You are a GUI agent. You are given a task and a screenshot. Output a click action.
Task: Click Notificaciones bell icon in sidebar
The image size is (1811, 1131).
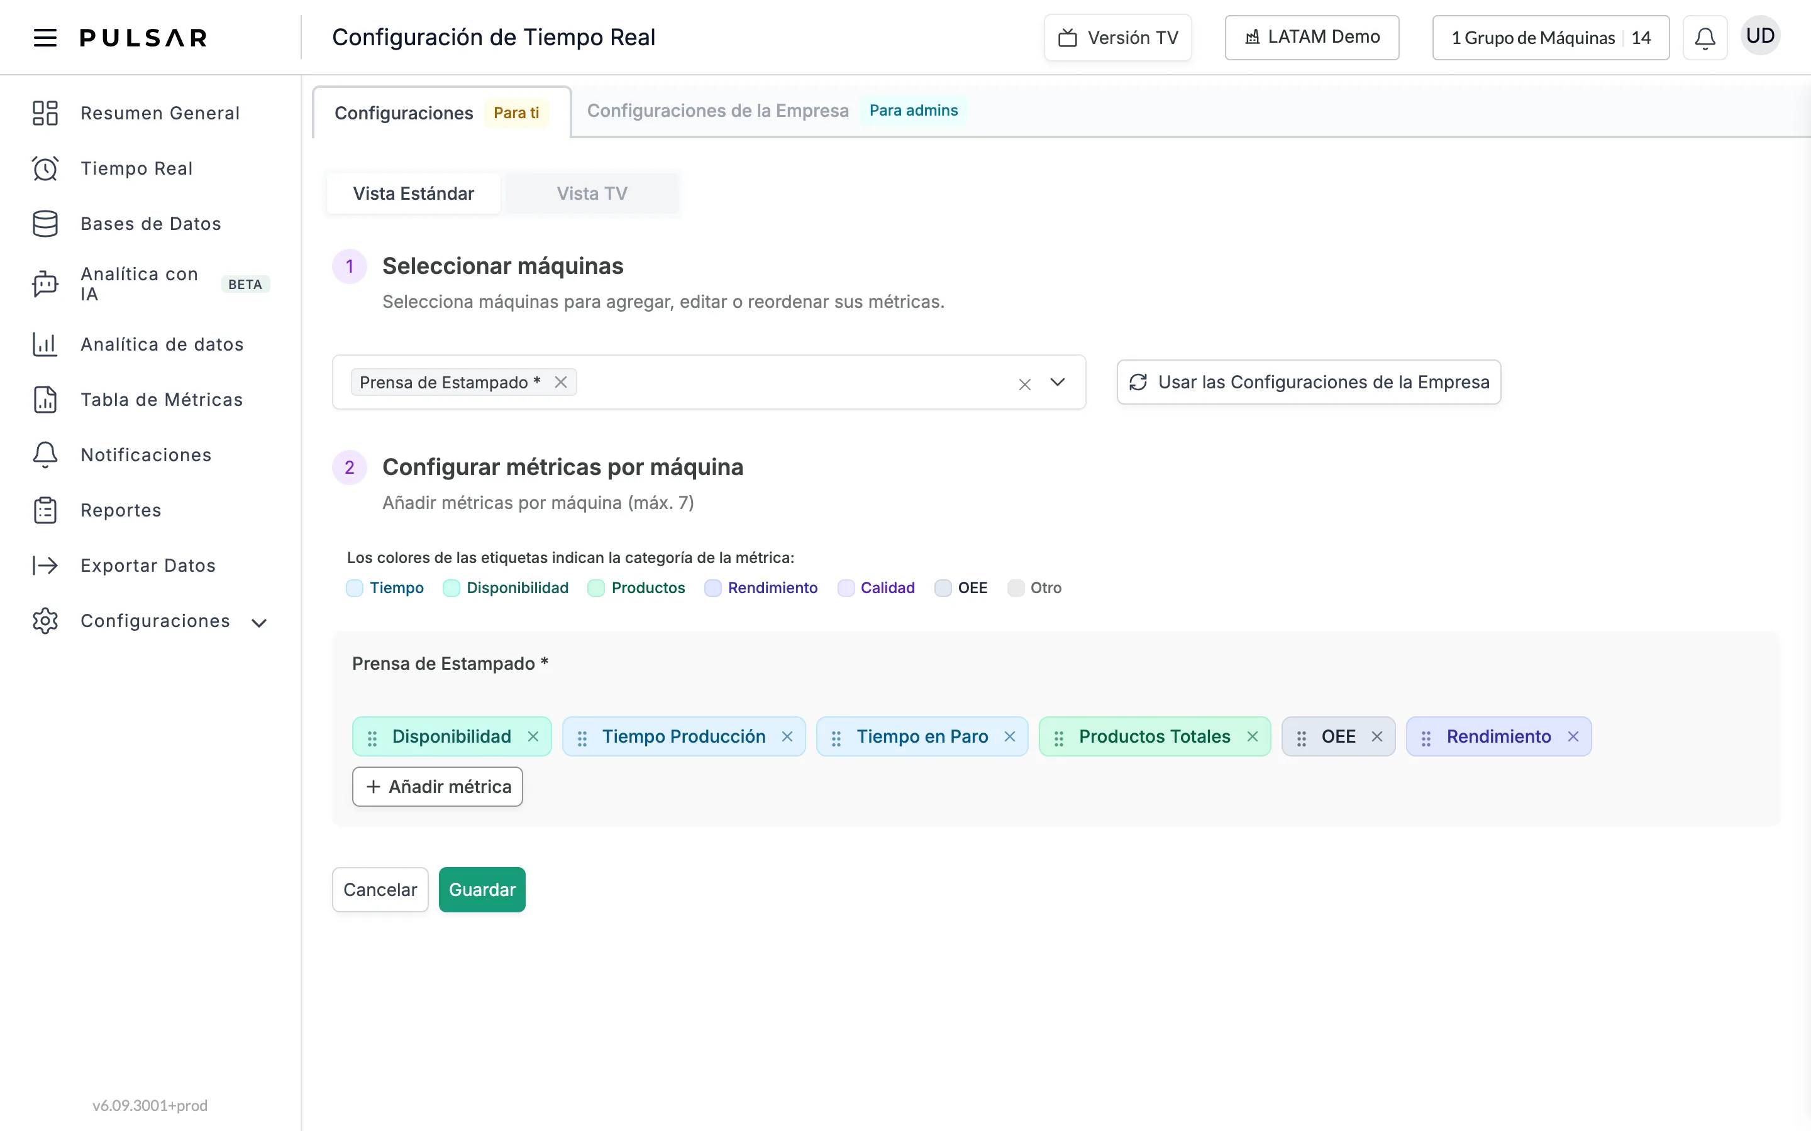(45, 455)
